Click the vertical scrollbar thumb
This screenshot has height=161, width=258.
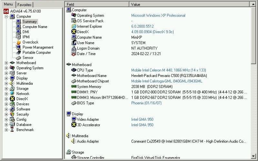point(253,35)
